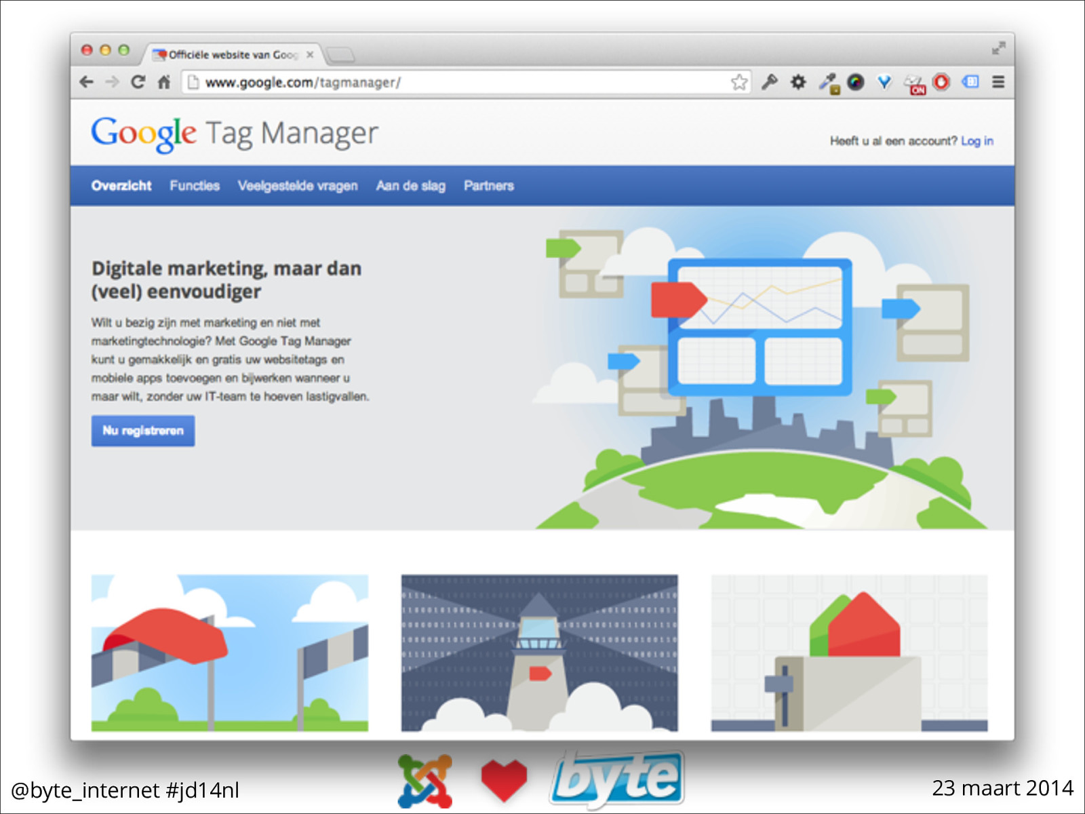
Task: Open the blue square extension icon
Action: coord(970,82)
